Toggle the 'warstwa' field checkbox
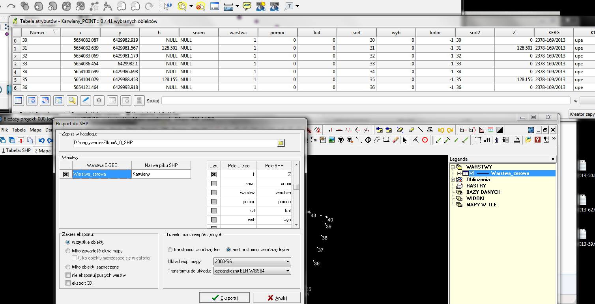 click(x=213, y=193)
